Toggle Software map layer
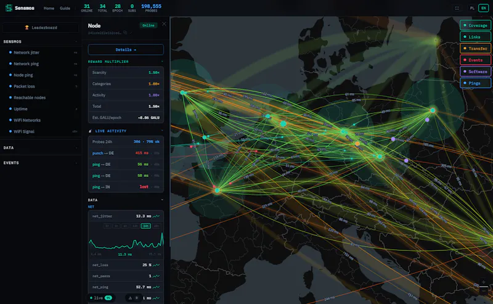 tap(475, 72)
